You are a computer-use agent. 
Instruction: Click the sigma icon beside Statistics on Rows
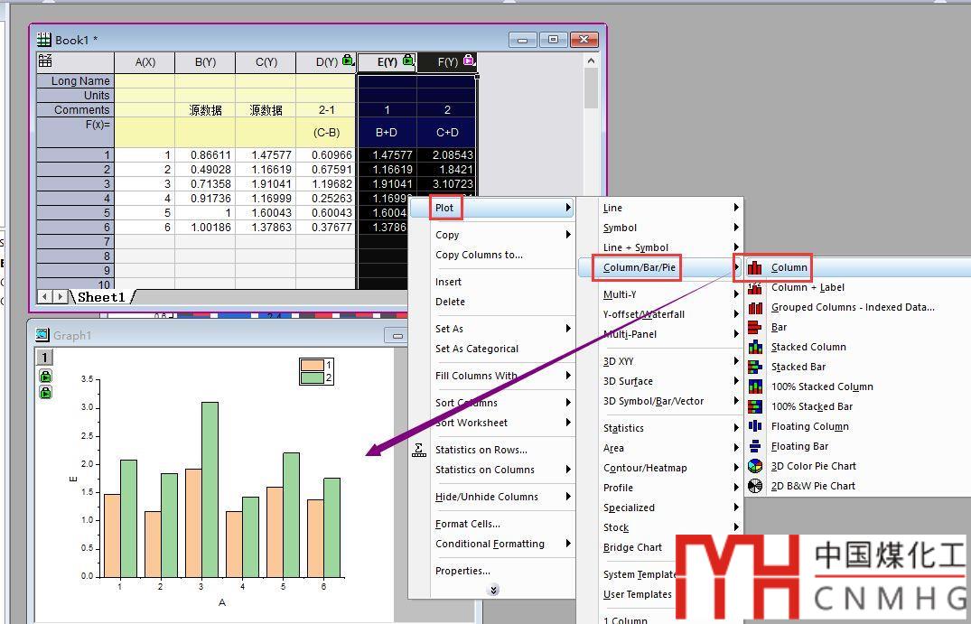tap(419, 450)
